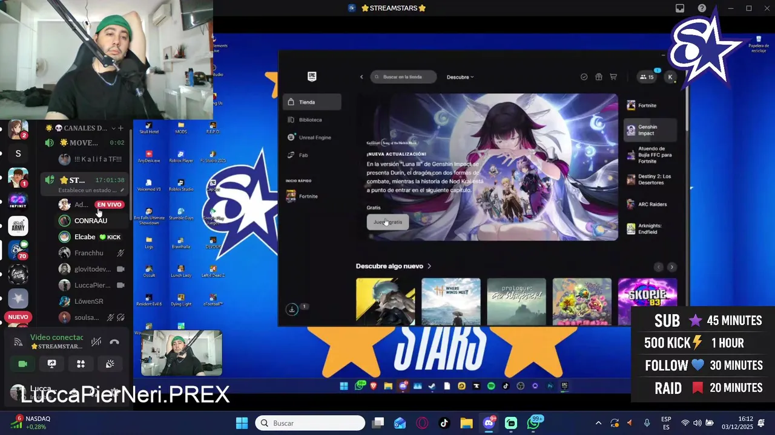Open the shopping cart icon
Image resolution: width=775 pixels, height=435 pixels.
[x=613, y=77]
